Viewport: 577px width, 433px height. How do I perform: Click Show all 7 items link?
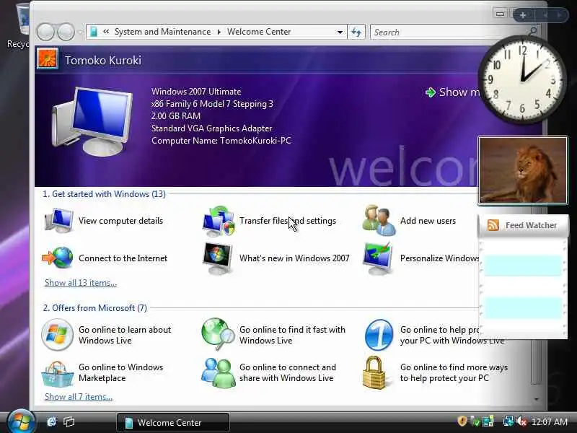79,397
